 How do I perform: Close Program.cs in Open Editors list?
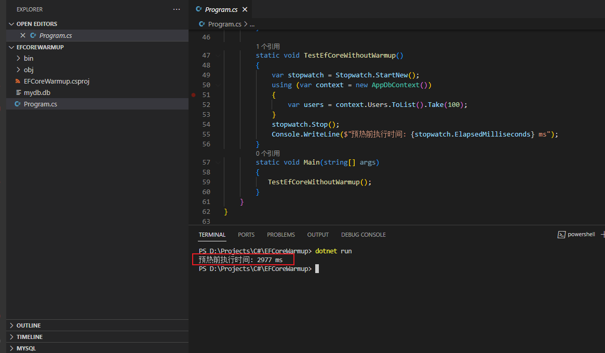pos(22,35)
